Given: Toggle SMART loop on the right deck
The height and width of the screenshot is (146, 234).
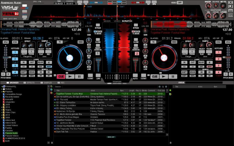Looking at the screenshot, I should click(209, 67).
